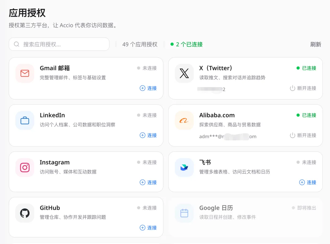This screenshot has width=330, height=244.
Task: Click the Alibaba.com logo icon
Action: pyautogui.click(x=184, y=120)
